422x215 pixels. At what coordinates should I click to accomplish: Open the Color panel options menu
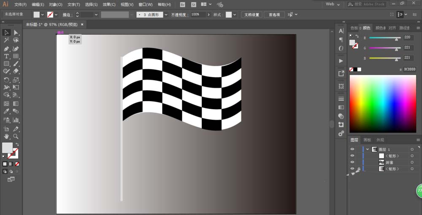point(418,28)
